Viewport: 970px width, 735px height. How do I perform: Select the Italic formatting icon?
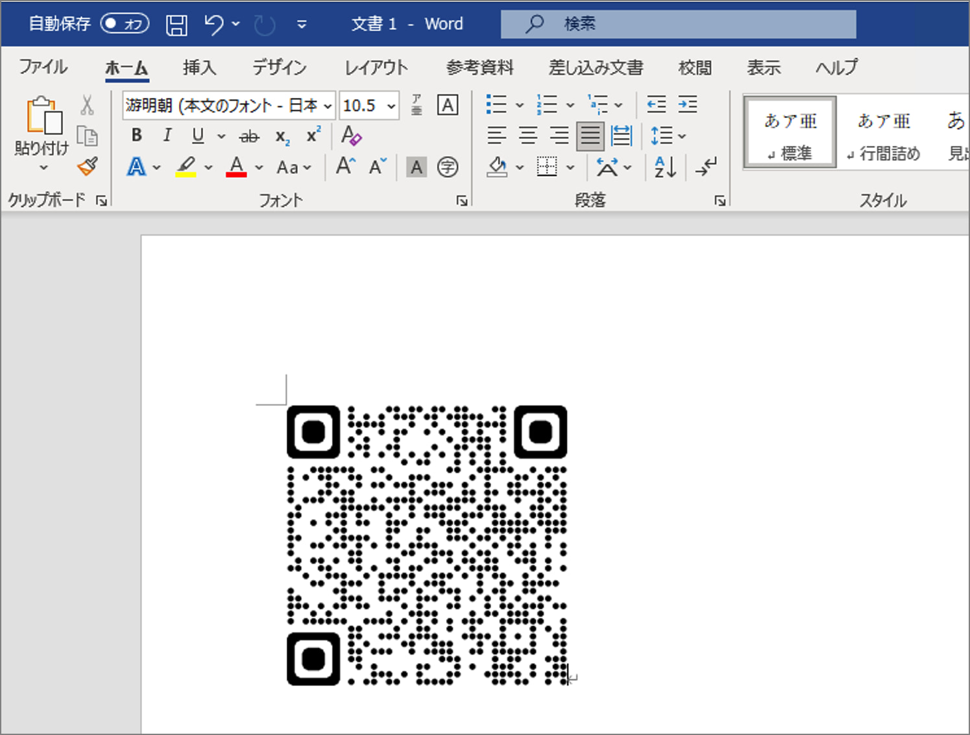coord(167,135)
